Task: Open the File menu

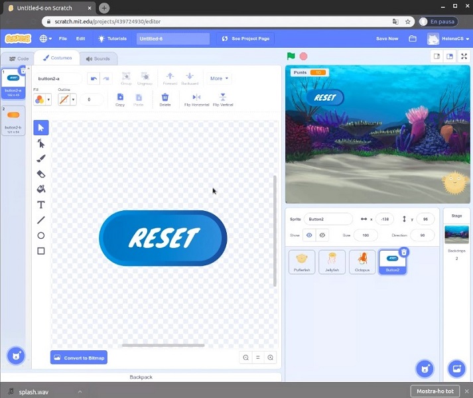Action: tap(63, 38)
